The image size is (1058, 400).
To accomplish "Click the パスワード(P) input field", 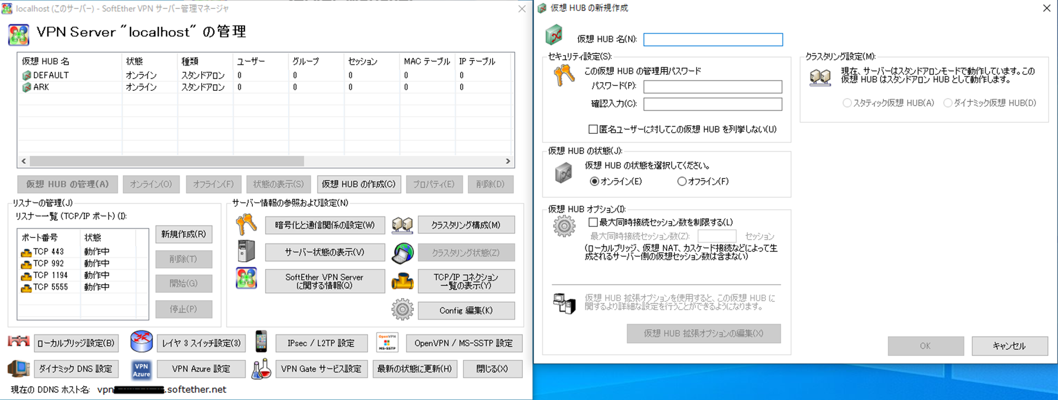I will tap(712, 87).
